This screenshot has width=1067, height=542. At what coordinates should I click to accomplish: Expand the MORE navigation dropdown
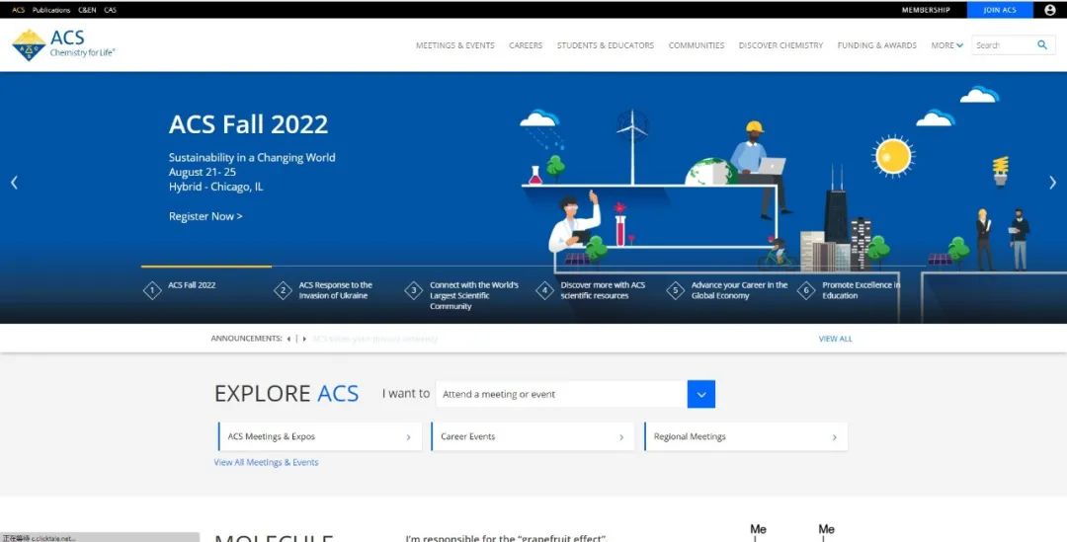tap(946, 45)
